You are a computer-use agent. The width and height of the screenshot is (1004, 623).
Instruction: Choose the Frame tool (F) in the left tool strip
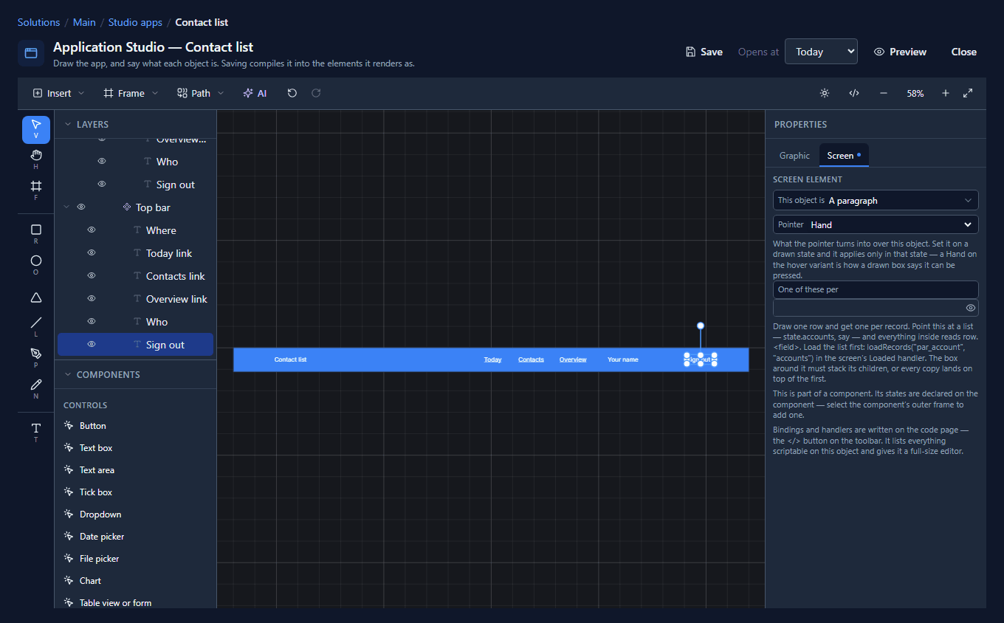click(x=36, y=190)
